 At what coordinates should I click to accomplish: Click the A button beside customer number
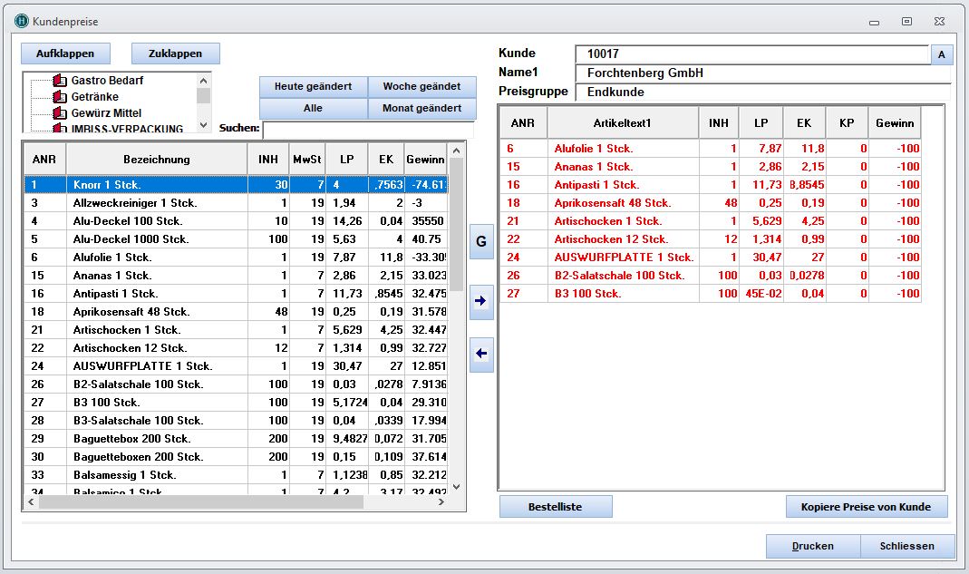941,55
